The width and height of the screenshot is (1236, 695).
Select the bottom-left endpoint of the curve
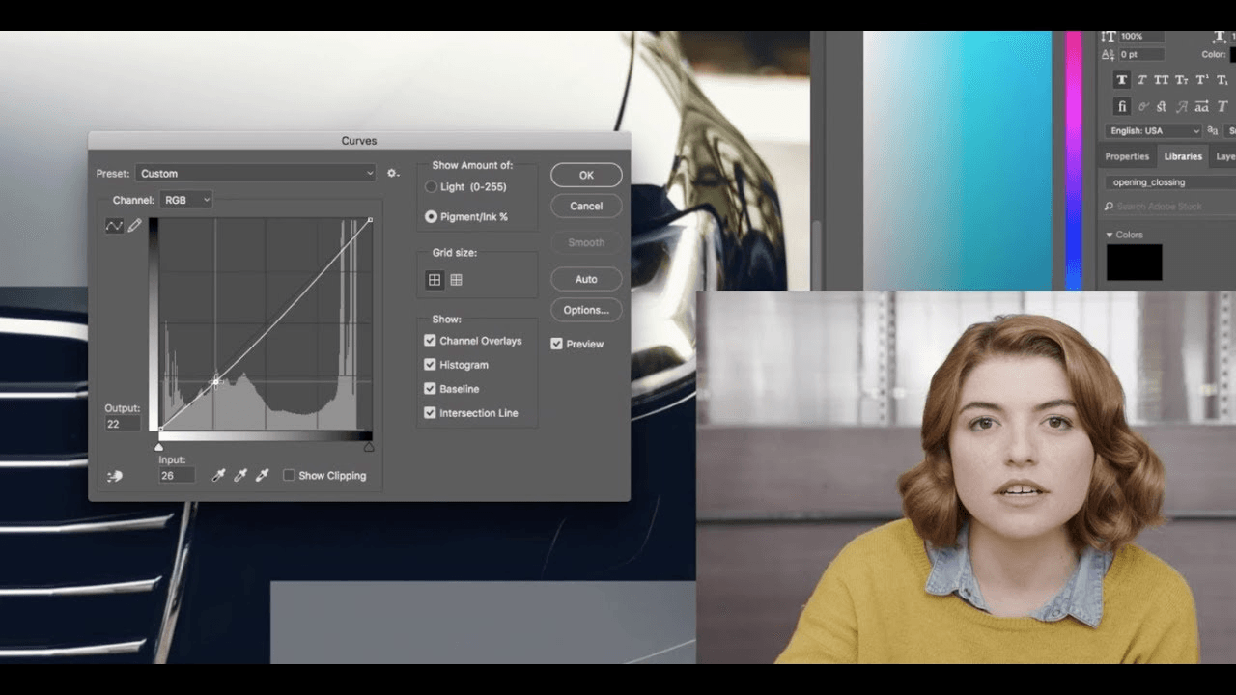click(160, 429)
